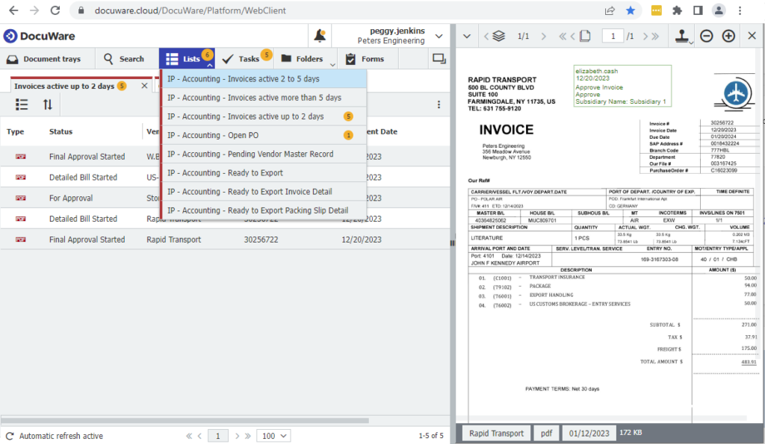Select IP - Accounting - Open PO list
This screenshot has width=765, height=444.
click(x=264, y=135)
